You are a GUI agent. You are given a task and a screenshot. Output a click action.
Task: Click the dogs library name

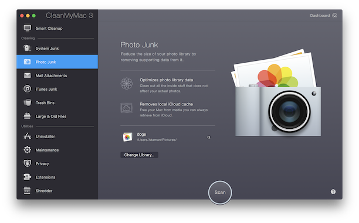coord(141,134)
